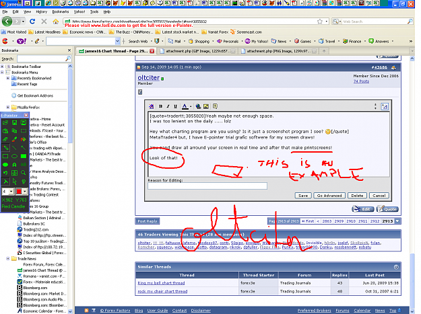Click the Firefox reload icon
This screenshot has height=314, width=421.
[x=32, y=21]
